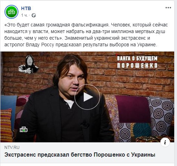Open the '1 ч.' post timestamp

click(x=24, y=15)
